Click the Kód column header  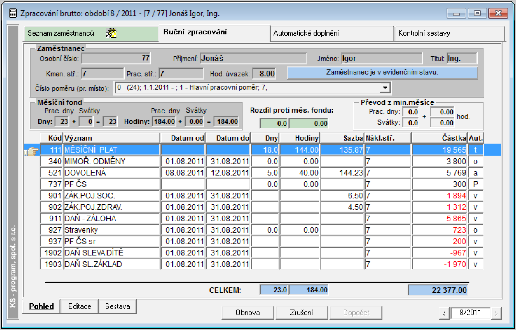coord(52,138)
